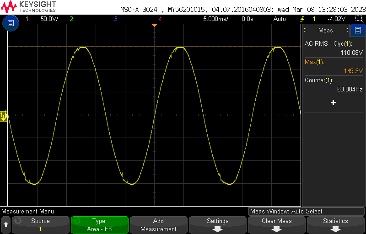Image resolution: width=366 pixels, height=234 pixels.
Task: Click the Add Measurement softkey
Action: (158, 225)
